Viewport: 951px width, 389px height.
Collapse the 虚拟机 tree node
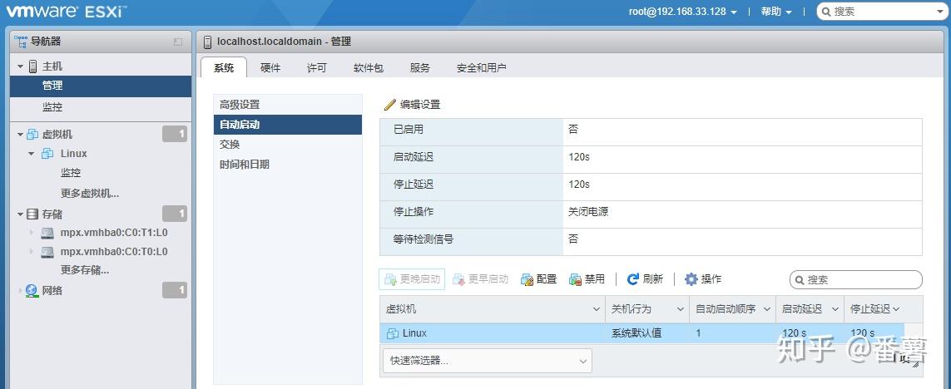coord(21,135)
